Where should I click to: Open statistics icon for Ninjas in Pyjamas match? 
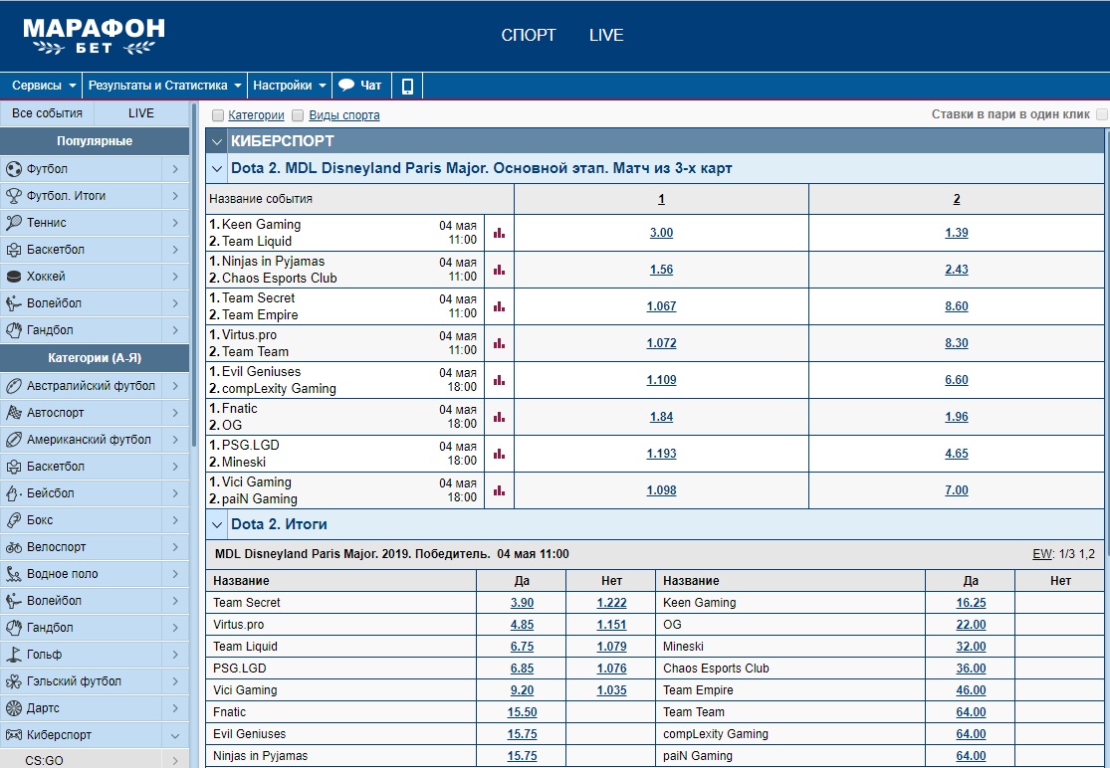[x=499, y=270]
